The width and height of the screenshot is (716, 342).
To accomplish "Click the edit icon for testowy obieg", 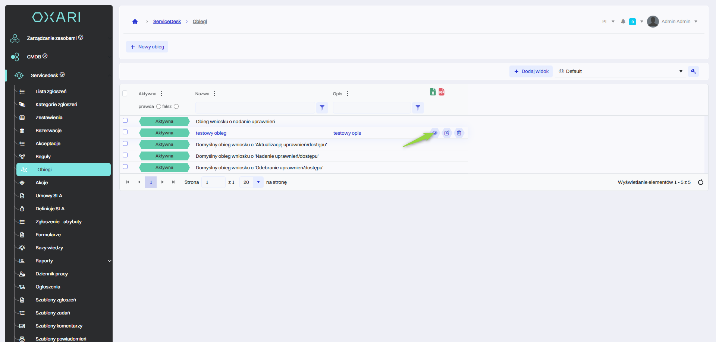I will 447,133.
